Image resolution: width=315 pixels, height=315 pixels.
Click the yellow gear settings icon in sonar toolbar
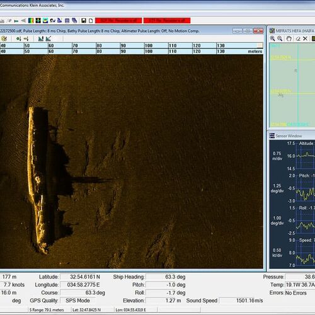(x=4, y=38)
